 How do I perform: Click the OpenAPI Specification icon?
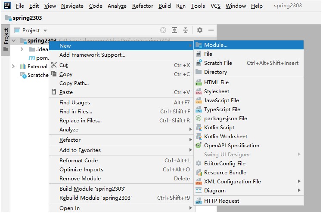[x=199, y=146]
